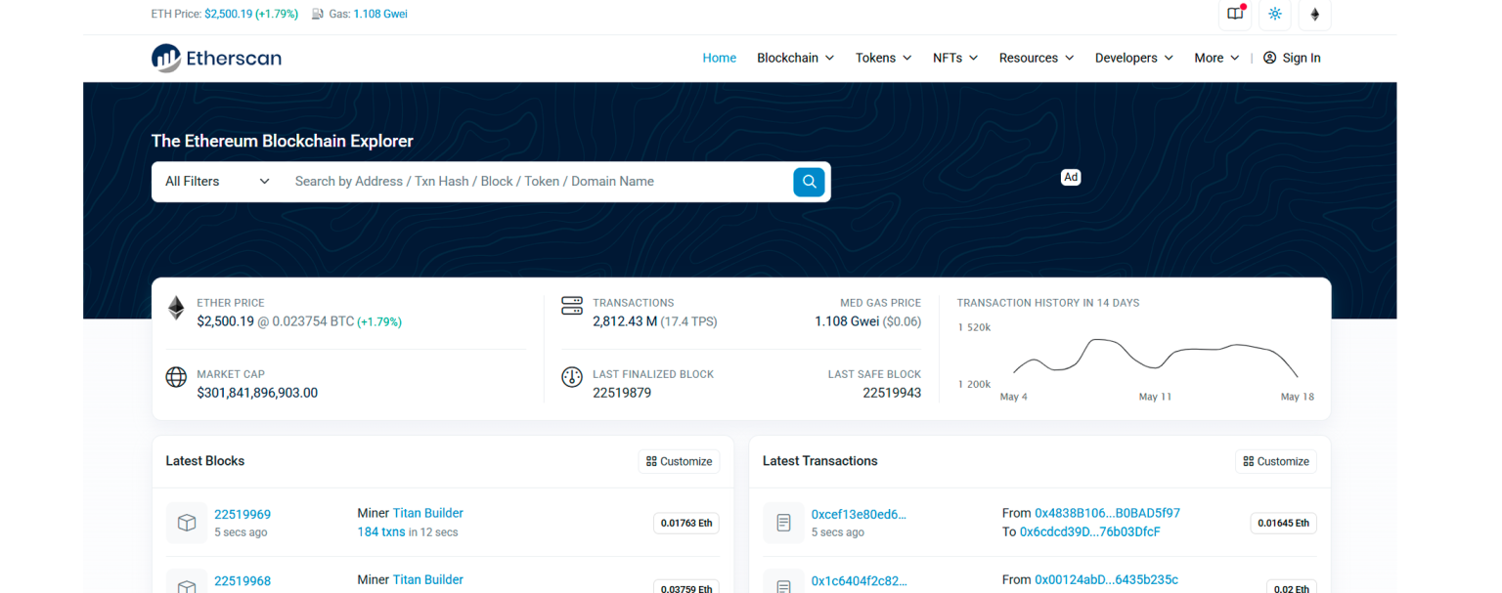
Task: Click the 0.01763 Eth reward badge
Action: (686, 523)
